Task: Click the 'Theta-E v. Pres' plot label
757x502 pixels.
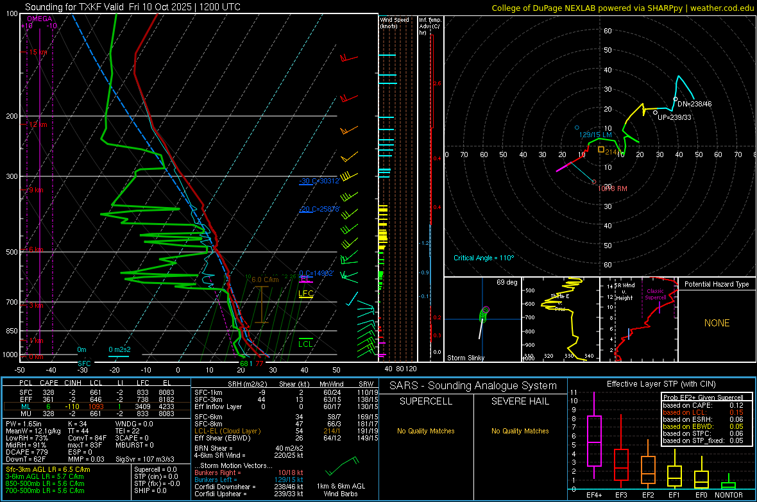Action: click(x=560, y=302)
